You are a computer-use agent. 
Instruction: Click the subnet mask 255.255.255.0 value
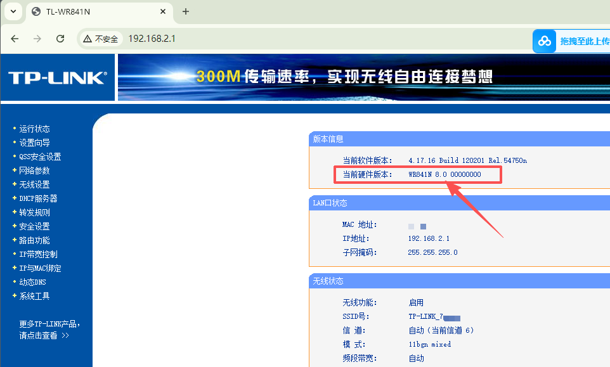pyautogui.click(x=432, y=252)
